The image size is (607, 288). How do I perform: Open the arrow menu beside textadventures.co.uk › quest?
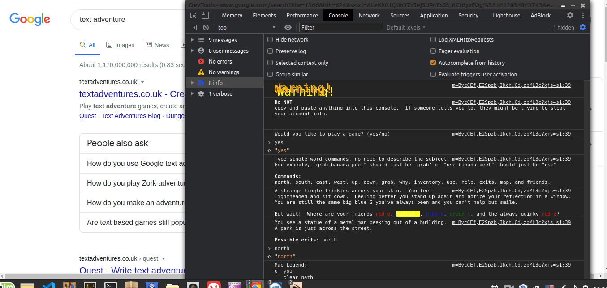point(164,259)
